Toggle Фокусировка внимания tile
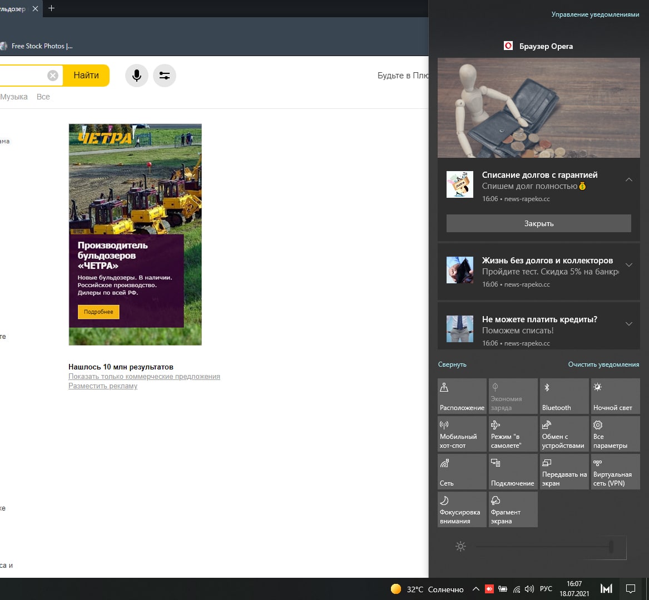Image resolution: width=649 pixels, height=600 pixels. pos(462,509)
